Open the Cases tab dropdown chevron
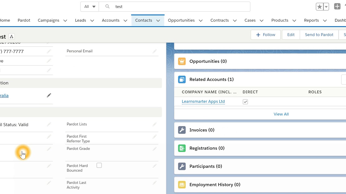Viewport: 346px width, 194px height. pos(261,20)
